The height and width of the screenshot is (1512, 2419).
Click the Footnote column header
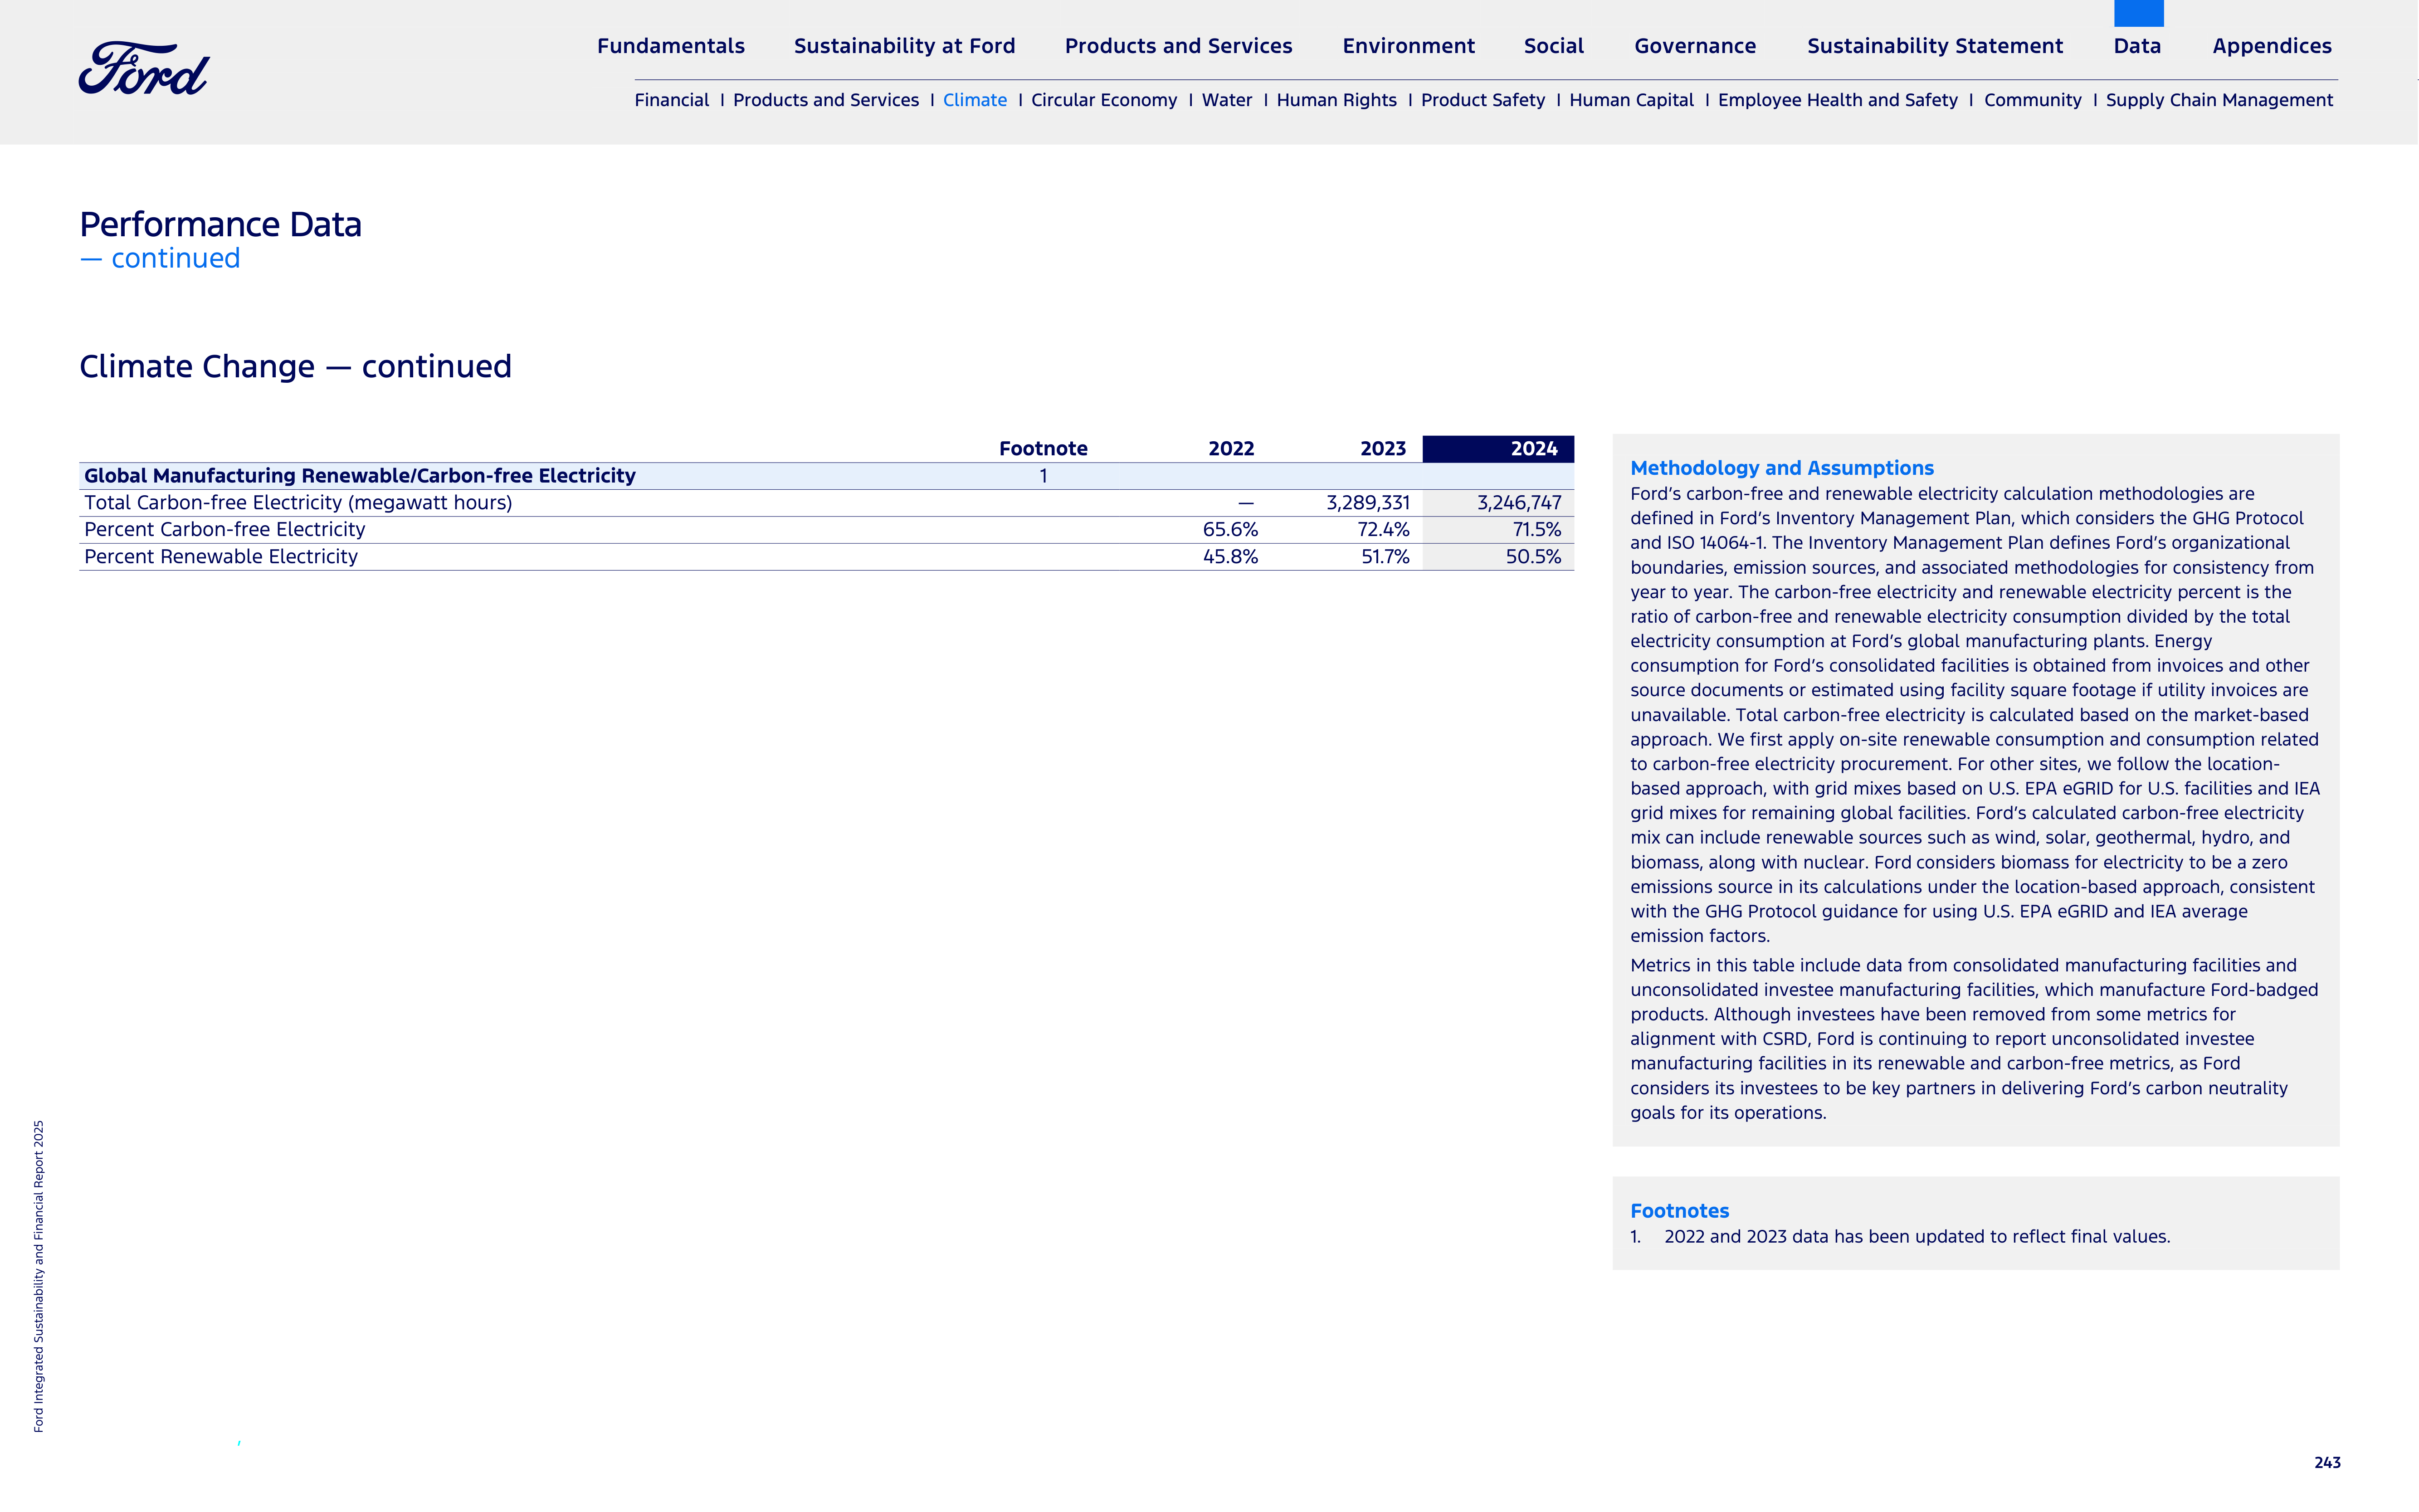[x=1043, y=449]
